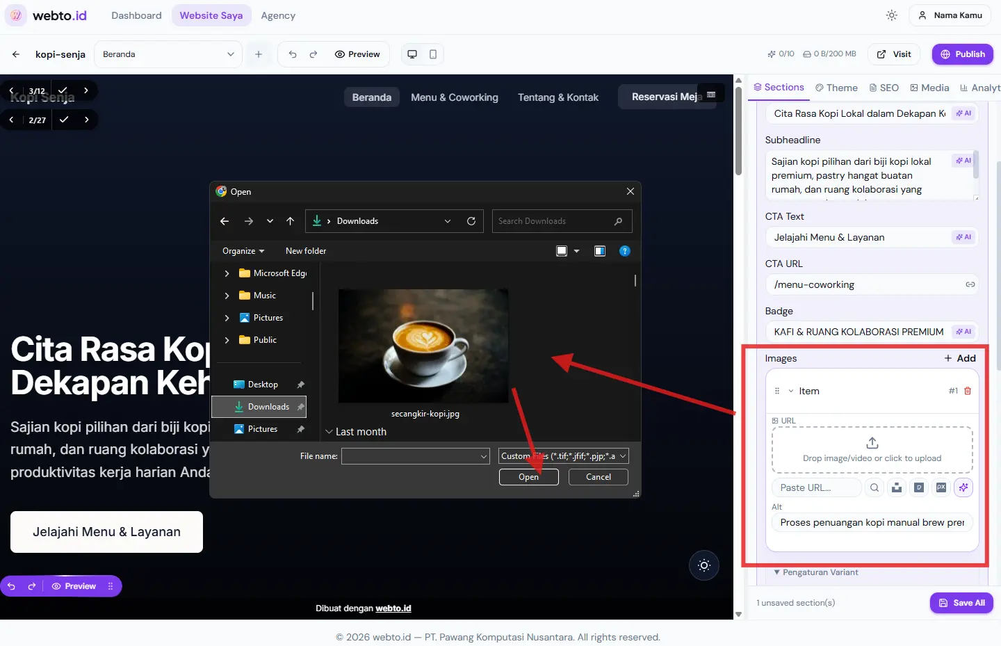Toggle floating brightness button on preview canvas

pos(704,565)
